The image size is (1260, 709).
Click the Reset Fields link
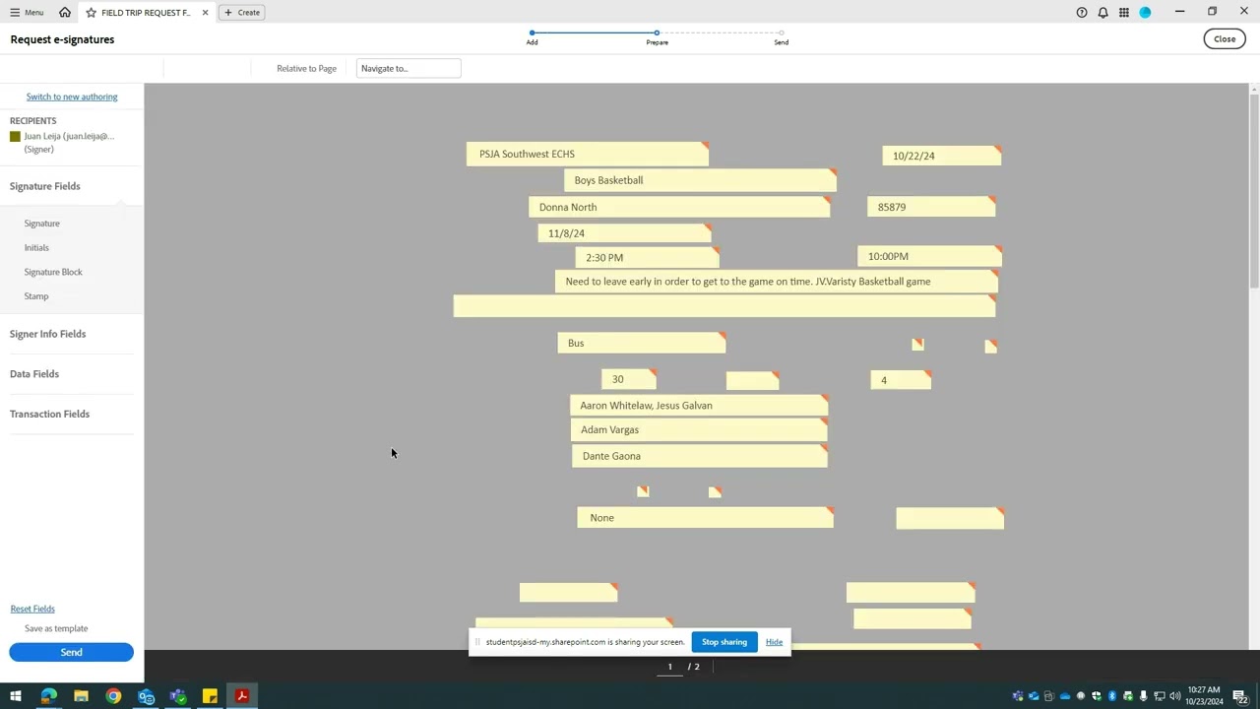[32, 610]
